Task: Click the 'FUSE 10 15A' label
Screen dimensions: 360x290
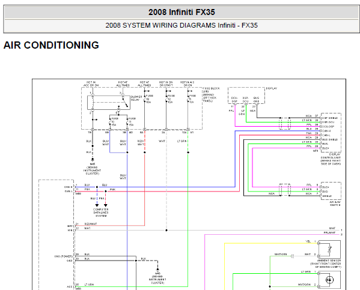Action: coord(115,122)
